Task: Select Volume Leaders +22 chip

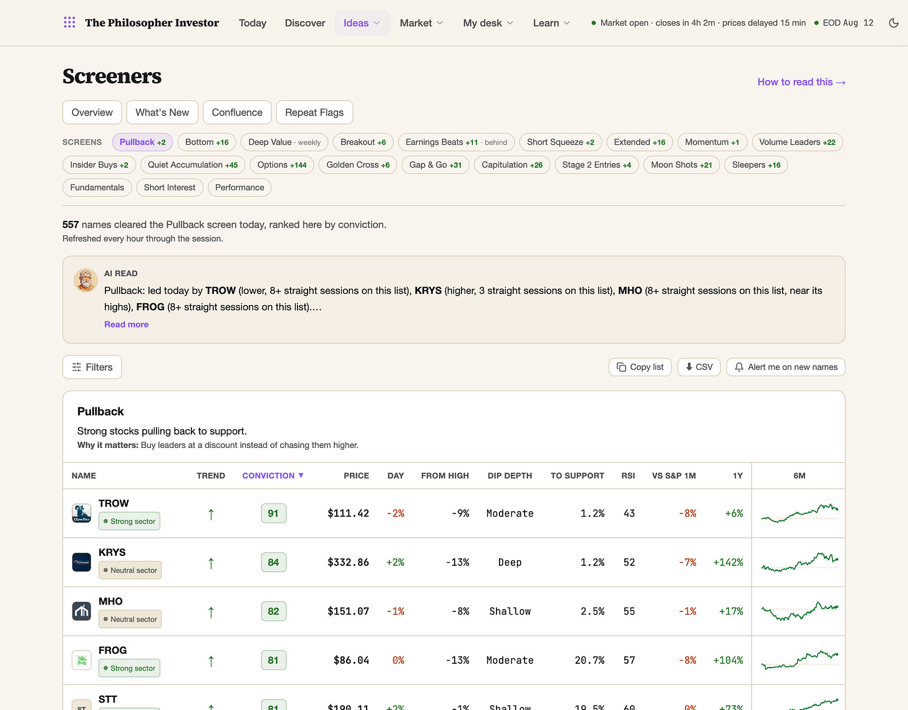Action: click(798, 142)
